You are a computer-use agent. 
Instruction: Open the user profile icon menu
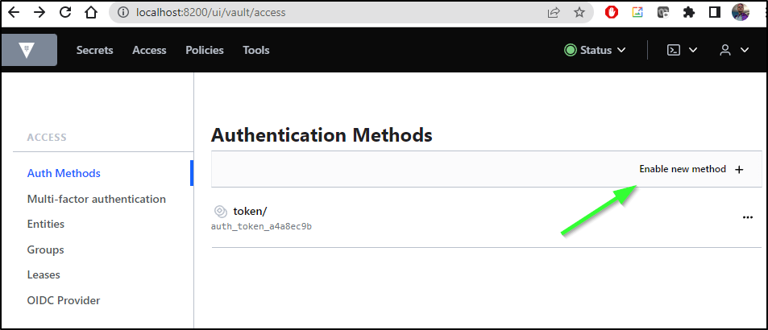[725, 50]
